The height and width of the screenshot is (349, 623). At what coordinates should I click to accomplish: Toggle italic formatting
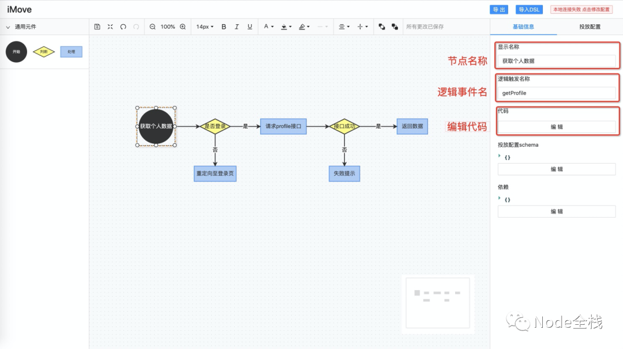[x=237, y=26]
